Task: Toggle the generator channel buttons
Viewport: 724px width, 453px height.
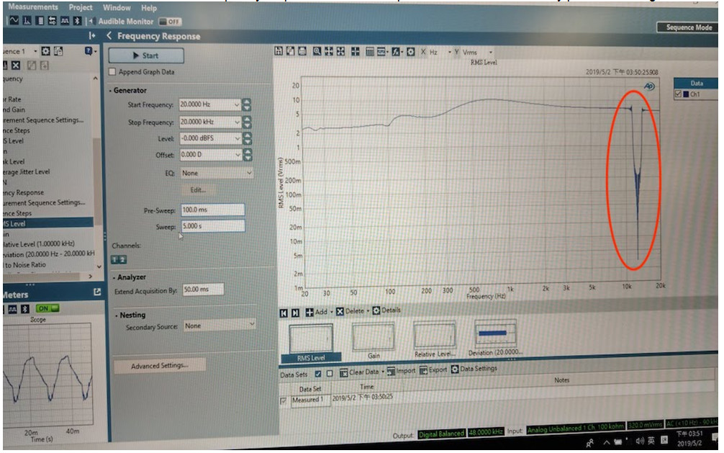Action: pos(119,260)
